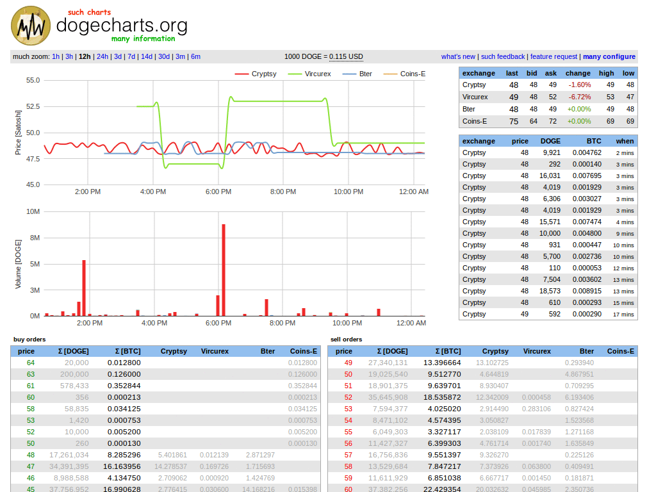This screenshot has height=492, width=656.
Task: Click buy order price 48
Action: pos(31,455)
